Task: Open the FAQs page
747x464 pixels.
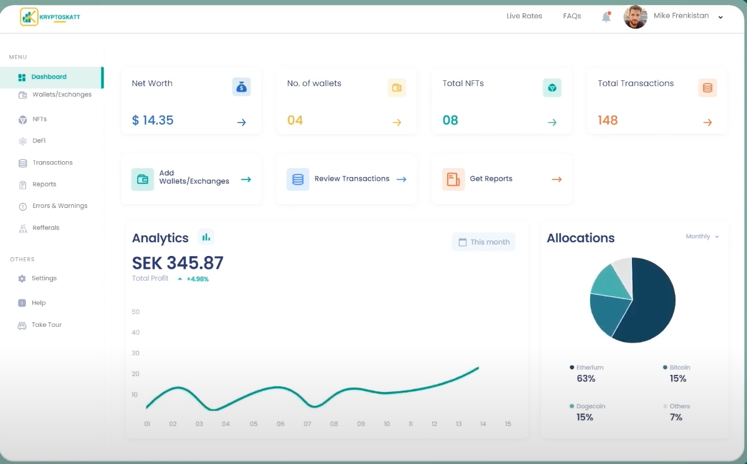Action: (x=572, y=16)
